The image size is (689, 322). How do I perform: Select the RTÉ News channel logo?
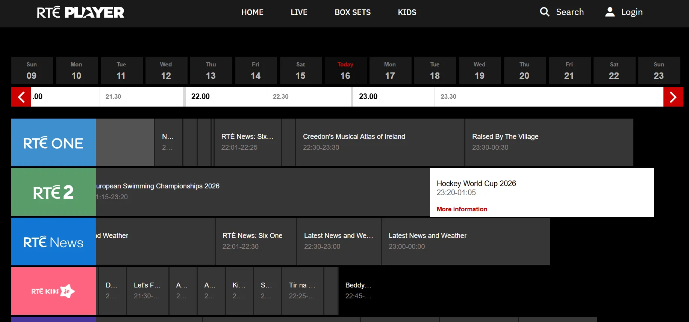[x=53, y=242]
